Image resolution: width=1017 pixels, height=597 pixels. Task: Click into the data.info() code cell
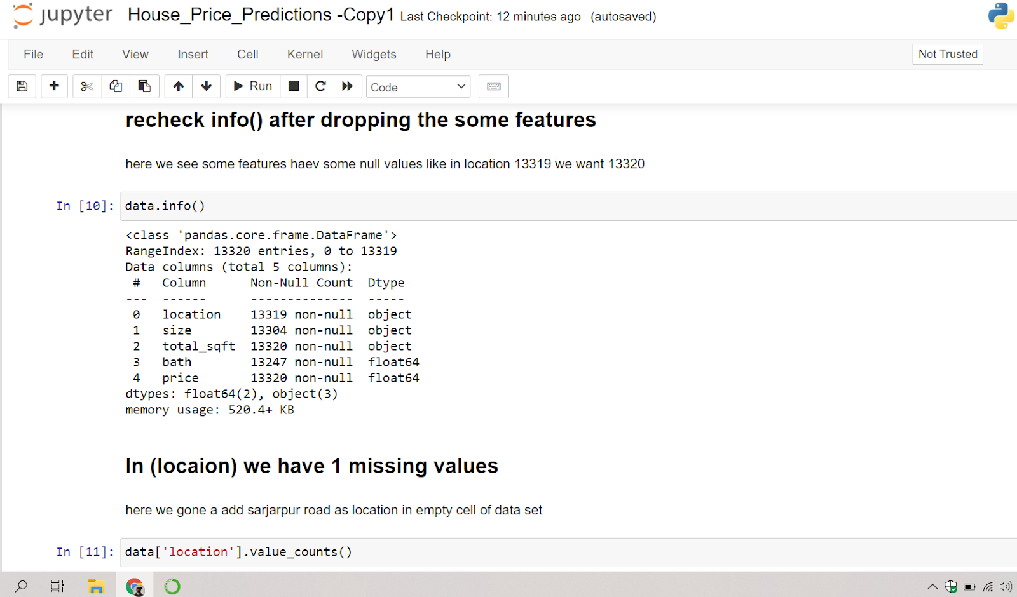[569, 206]
